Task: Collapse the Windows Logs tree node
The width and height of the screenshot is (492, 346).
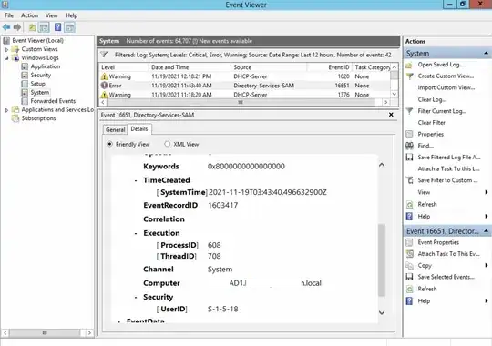Action: tap(6, 58)
